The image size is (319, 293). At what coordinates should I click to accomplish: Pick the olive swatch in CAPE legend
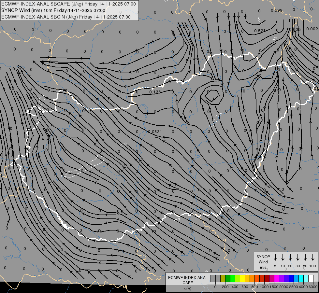coord(223,279)
